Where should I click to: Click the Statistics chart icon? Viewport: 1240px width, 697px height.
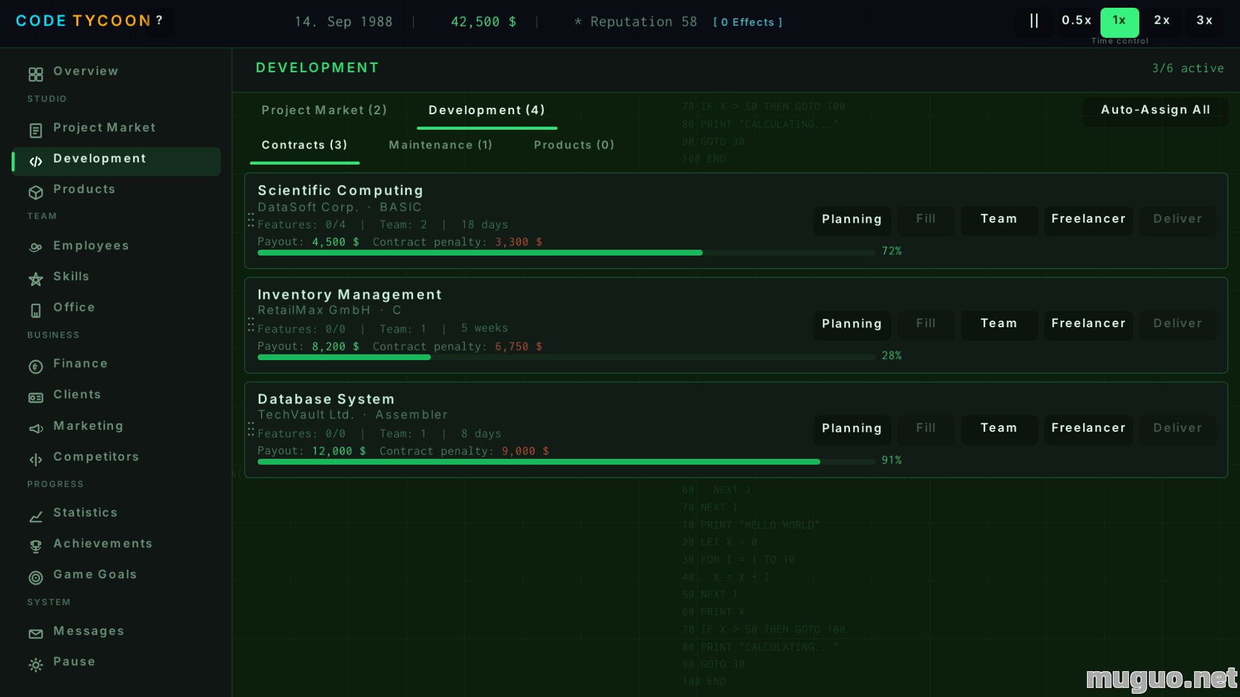[36, 517]
